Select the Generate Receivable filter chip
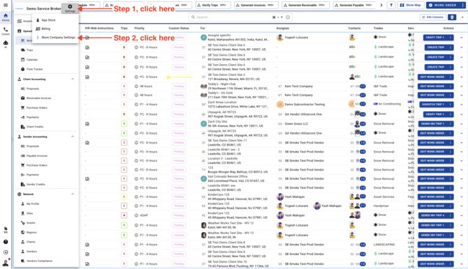Image resolution: width=468 pixels, height=269 pixels. point(306,5)
